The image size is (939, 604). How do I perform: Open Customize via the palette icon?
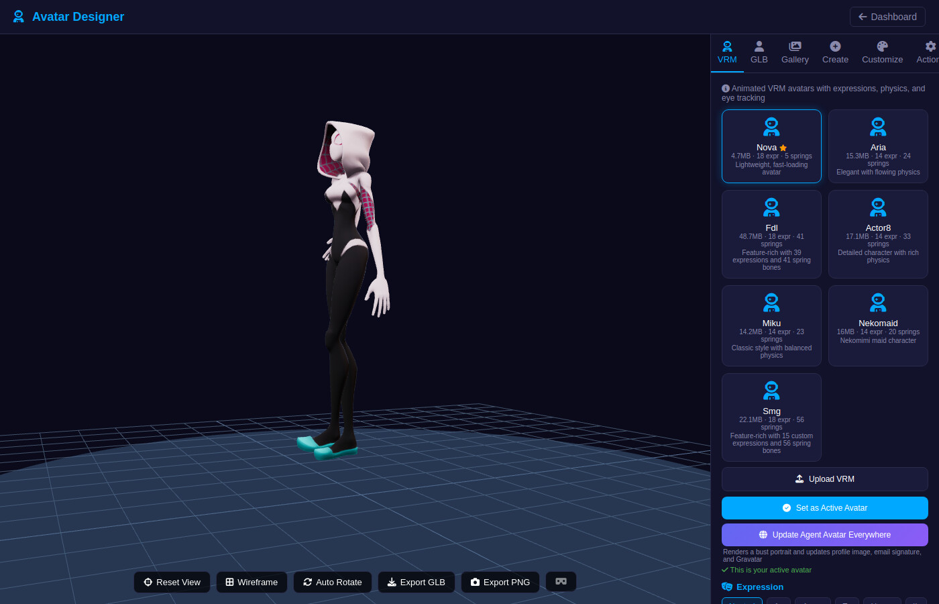coord(882,46)
